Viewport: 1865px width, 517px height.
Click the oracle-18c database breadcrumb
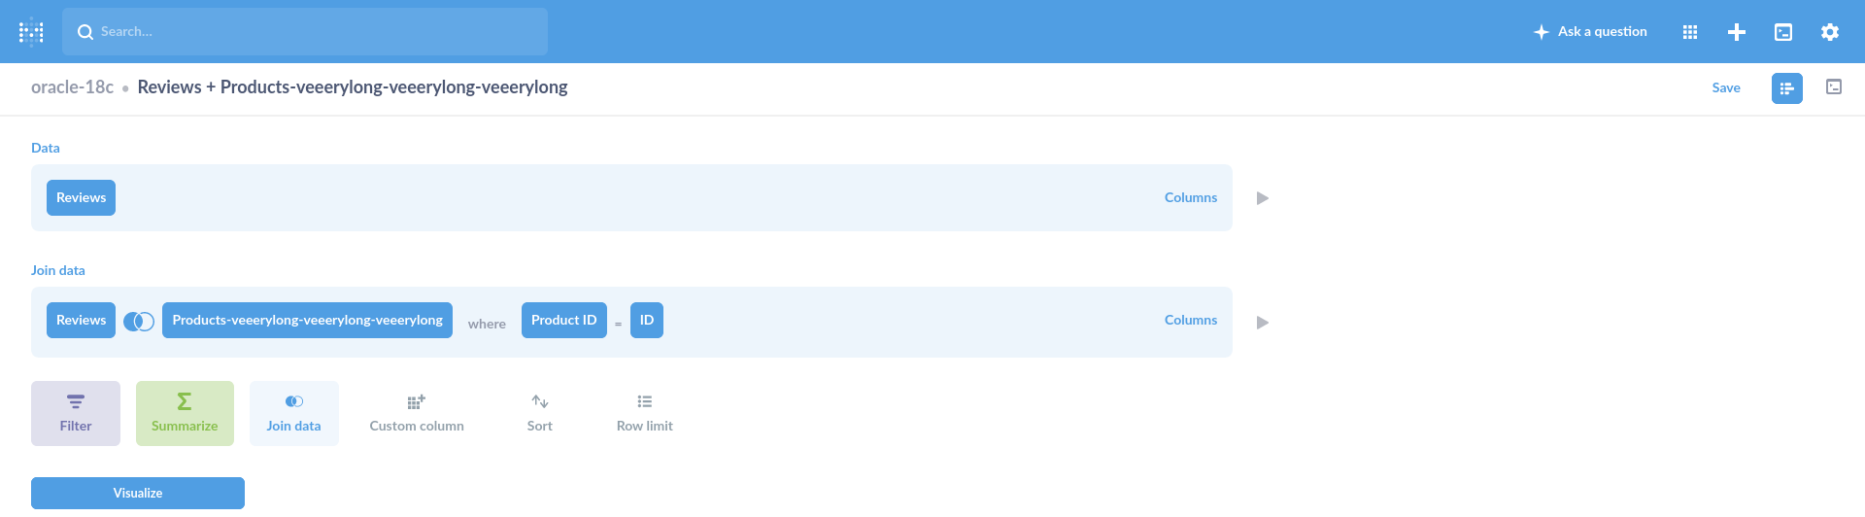click(x=72, y=87)
